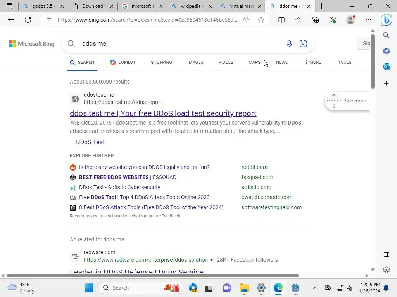Expand MORE search scopes menu
The height and width of the screenshot is (297, 397).
(313, 62)
